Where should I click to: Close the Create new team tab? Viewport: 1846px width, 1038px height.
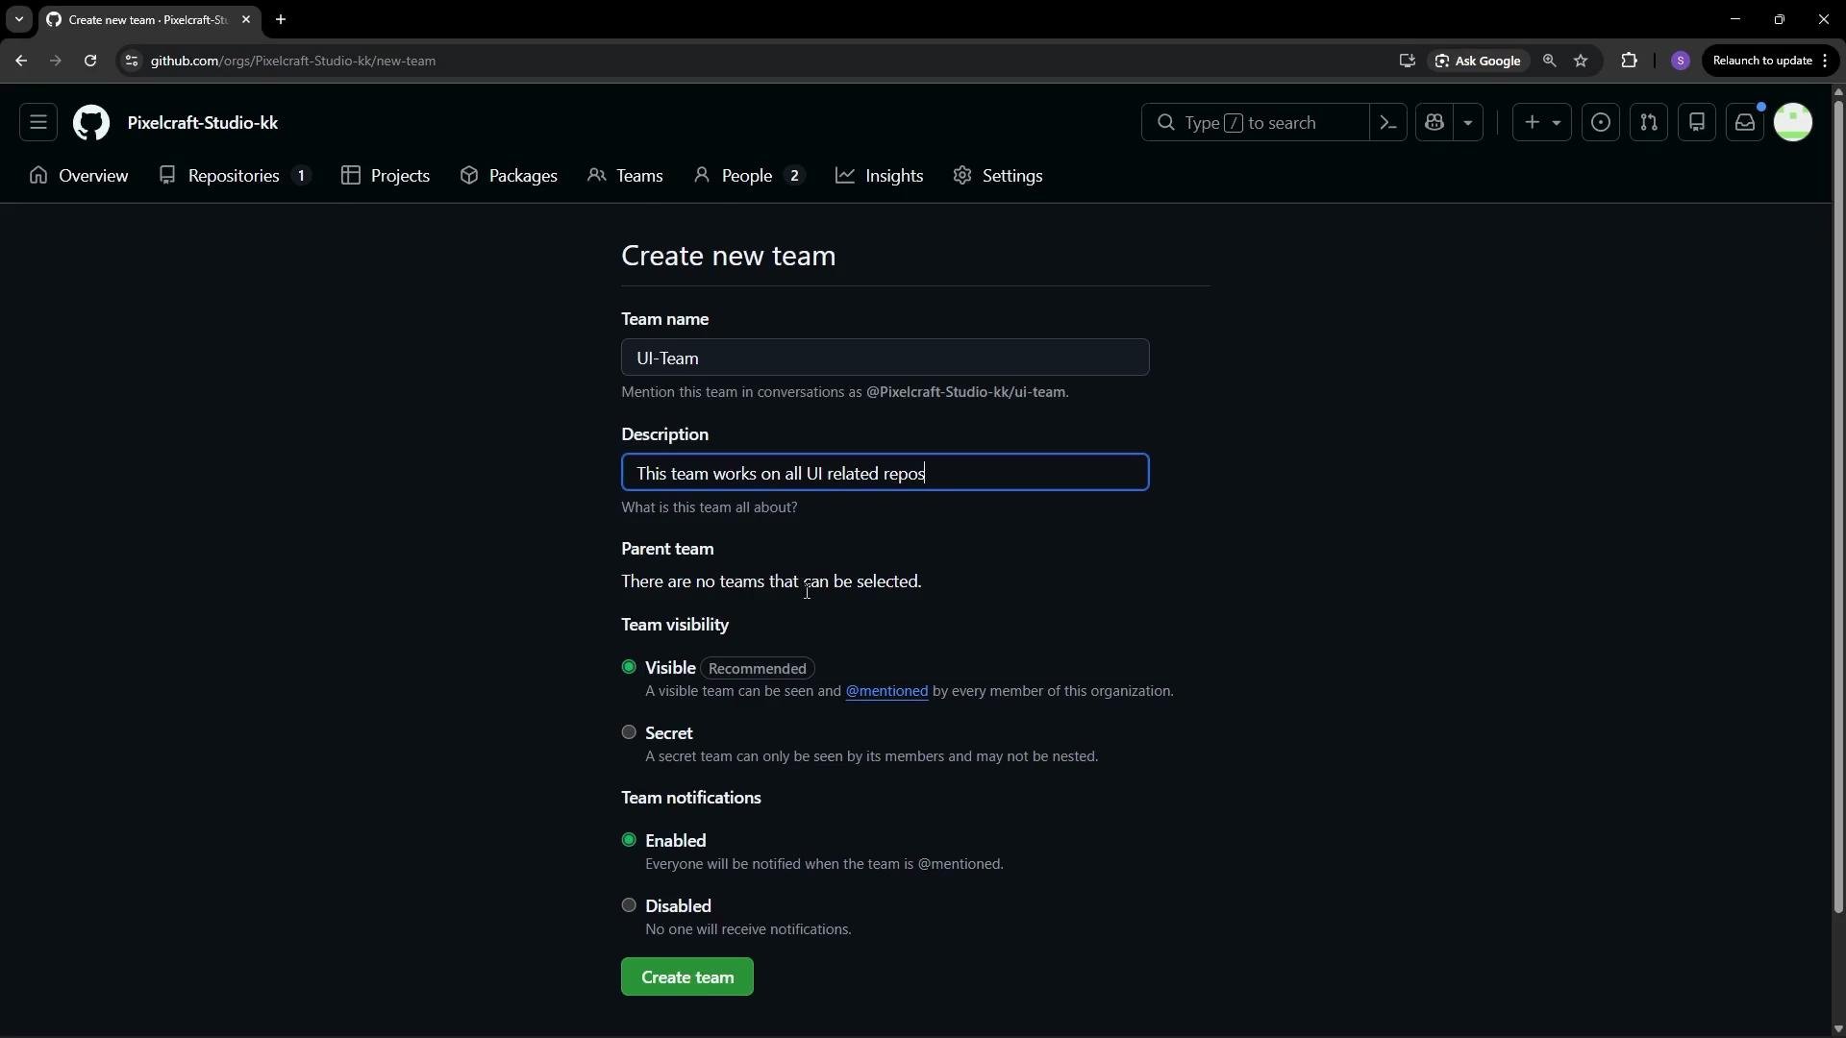pos(245,19)
